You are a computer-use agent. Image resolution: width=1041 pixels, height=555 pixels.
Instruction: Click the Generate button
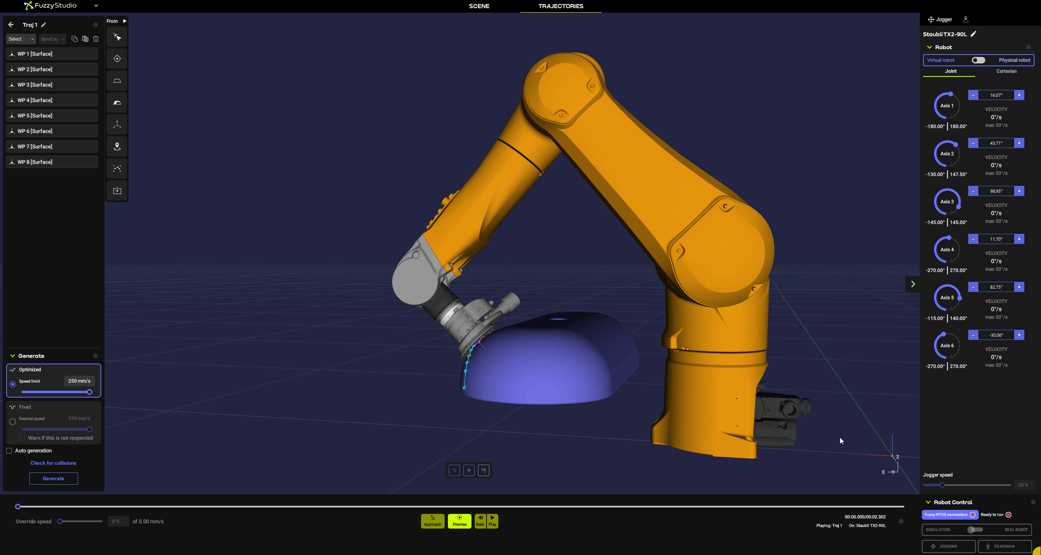pos(53,479)
